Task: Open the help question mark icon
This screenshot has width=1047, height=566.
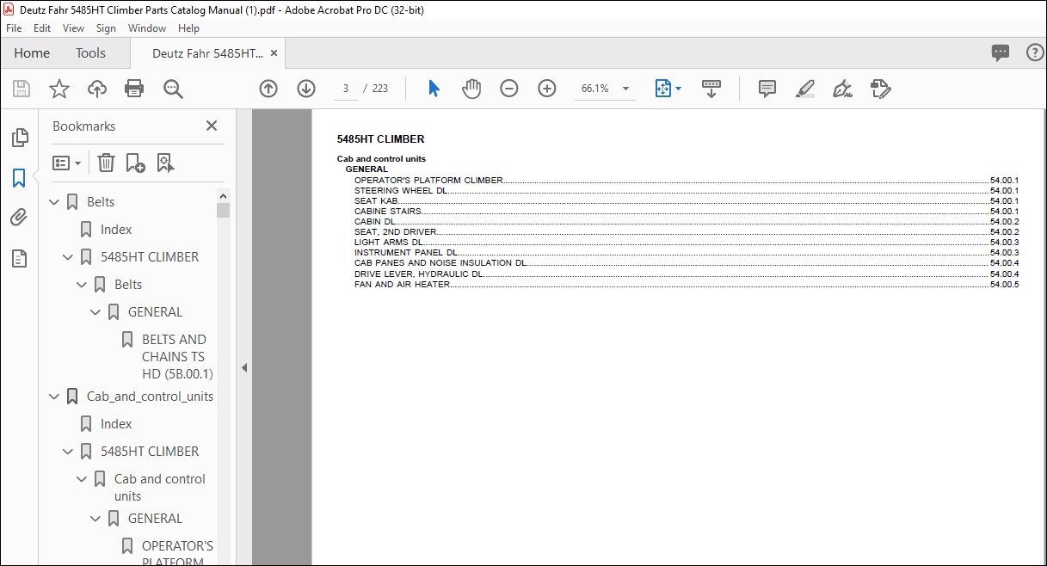Action: point(1035,52)
